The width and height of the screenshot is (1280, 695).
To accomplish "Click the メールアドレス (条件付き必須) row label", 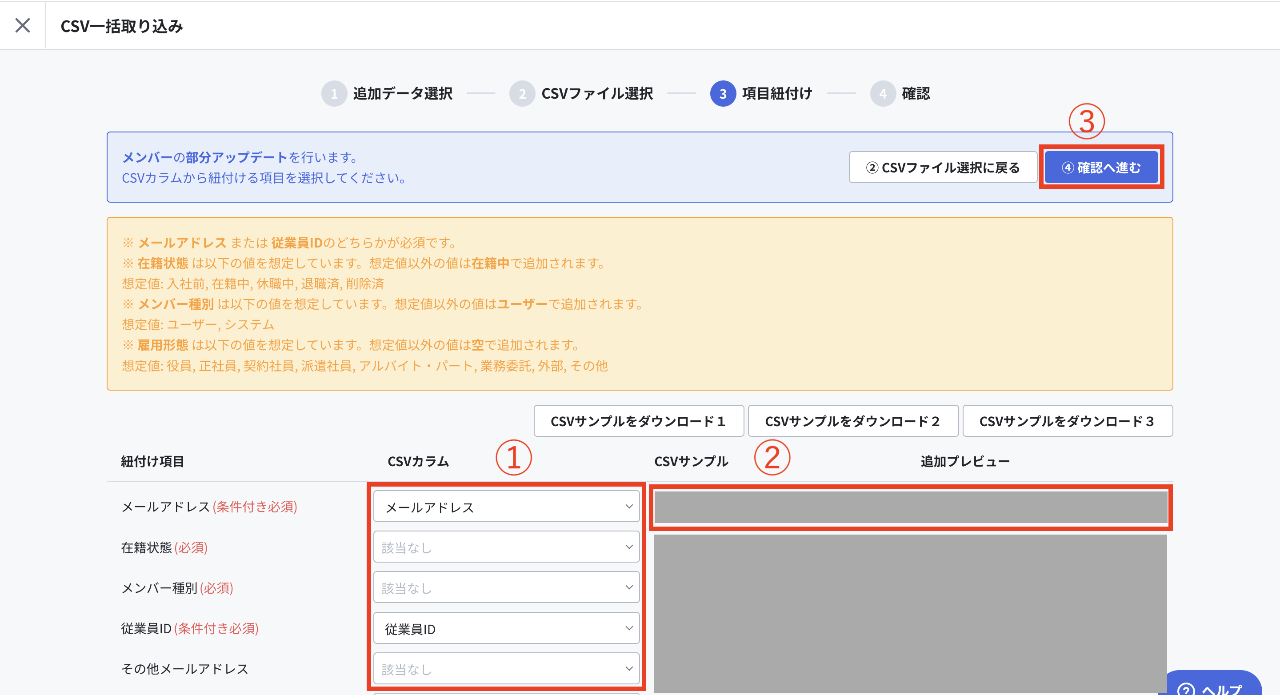I will [x=209, y=507].
